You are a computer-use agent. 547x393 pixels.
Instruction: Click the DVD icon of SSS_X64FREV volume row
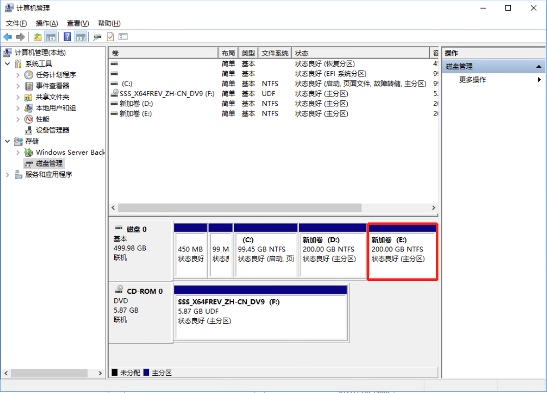pos(114,93)
